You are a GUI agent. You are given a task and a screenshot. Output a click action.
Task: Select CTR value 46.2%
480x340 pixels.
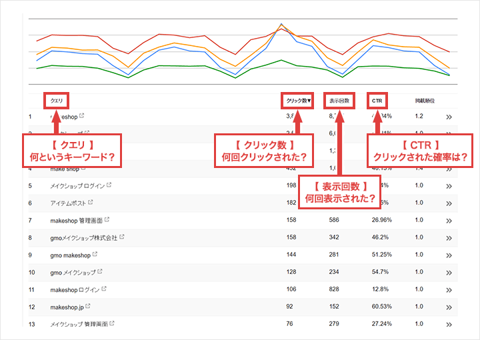[x=380, y=237]
